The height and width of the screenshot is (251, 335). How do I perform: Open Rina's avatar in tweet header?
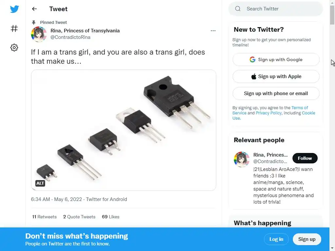[39, 34]
